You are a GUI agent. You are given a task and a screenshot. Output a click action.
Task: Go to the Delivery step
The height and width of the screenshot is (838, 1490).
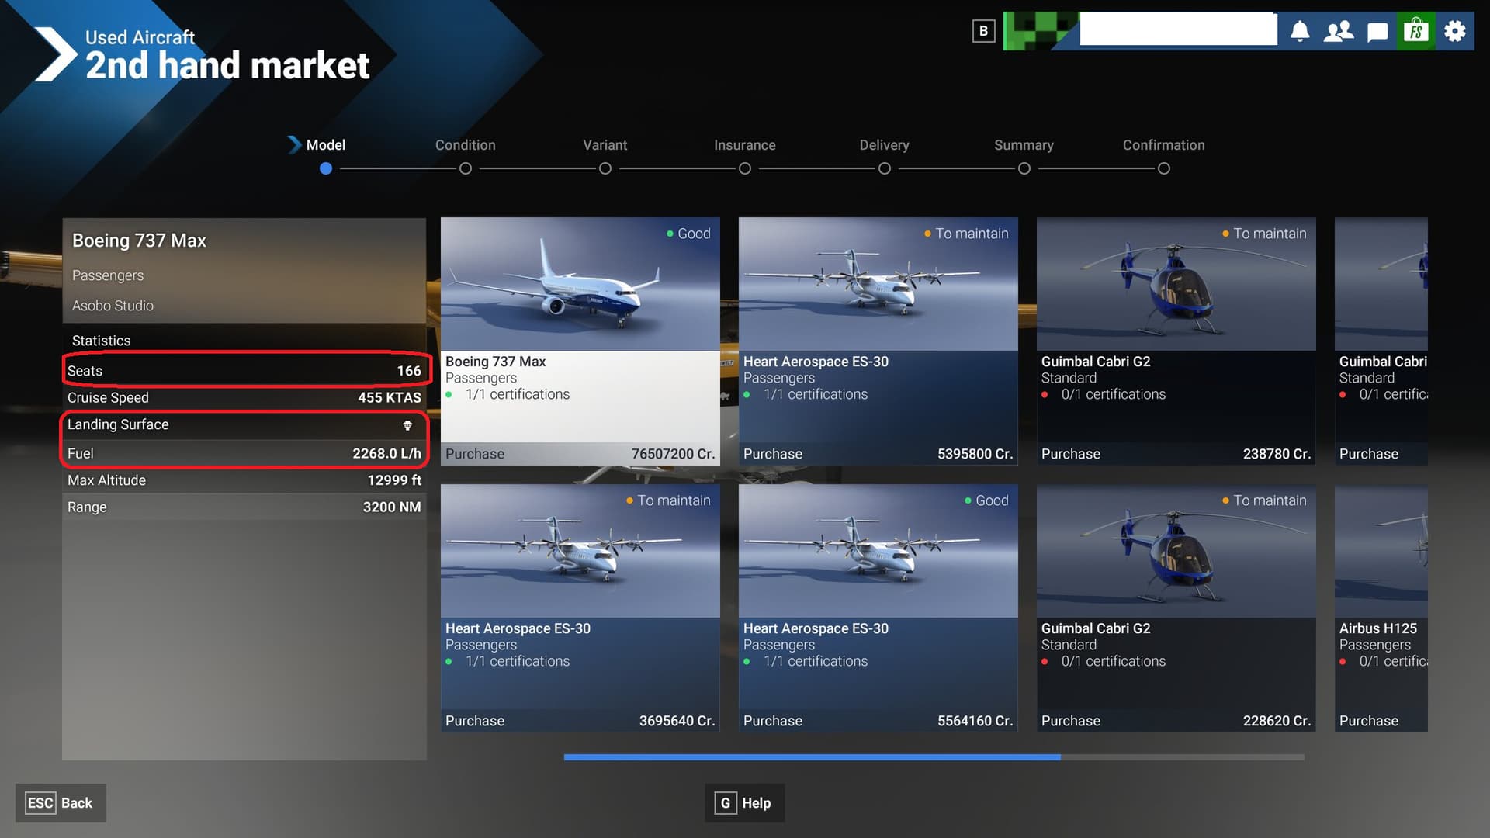coord(884,145)
